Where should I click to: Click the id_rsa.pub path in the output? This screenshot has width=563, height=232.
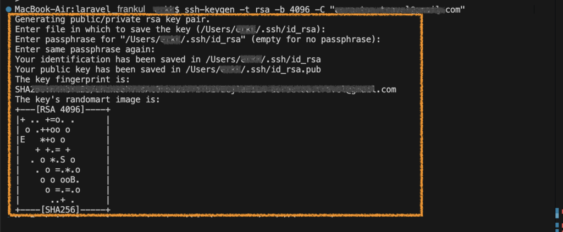(253, 69)
